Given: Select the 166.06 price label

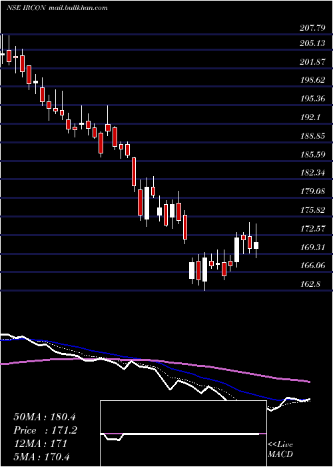Looking at the screenshot, I should pos(312,266).
